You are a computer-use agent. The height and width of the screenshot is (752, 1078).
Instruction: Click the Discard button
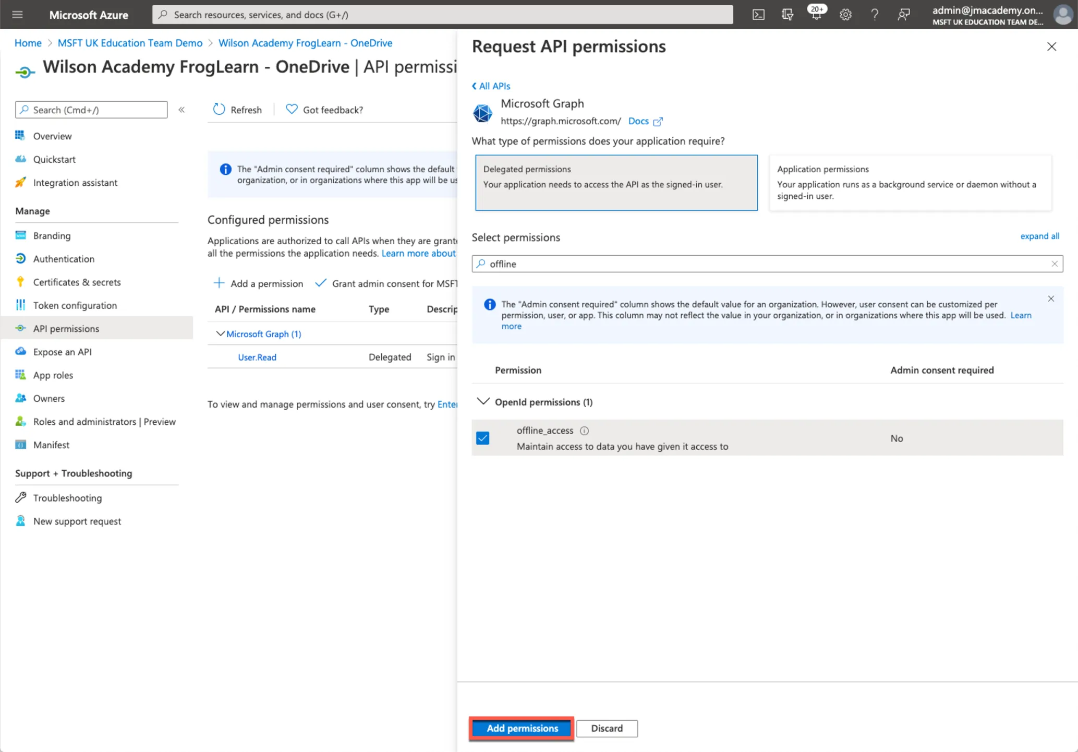coord(607,728)
